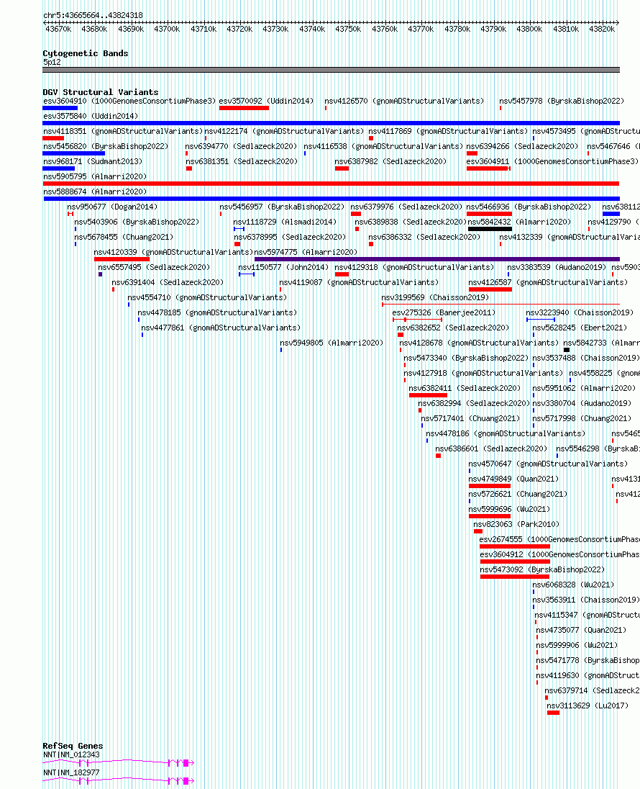The image size is (640, 789).
Task: Click the 5p12 cytogenetic band bar
Action: (331, 70)
